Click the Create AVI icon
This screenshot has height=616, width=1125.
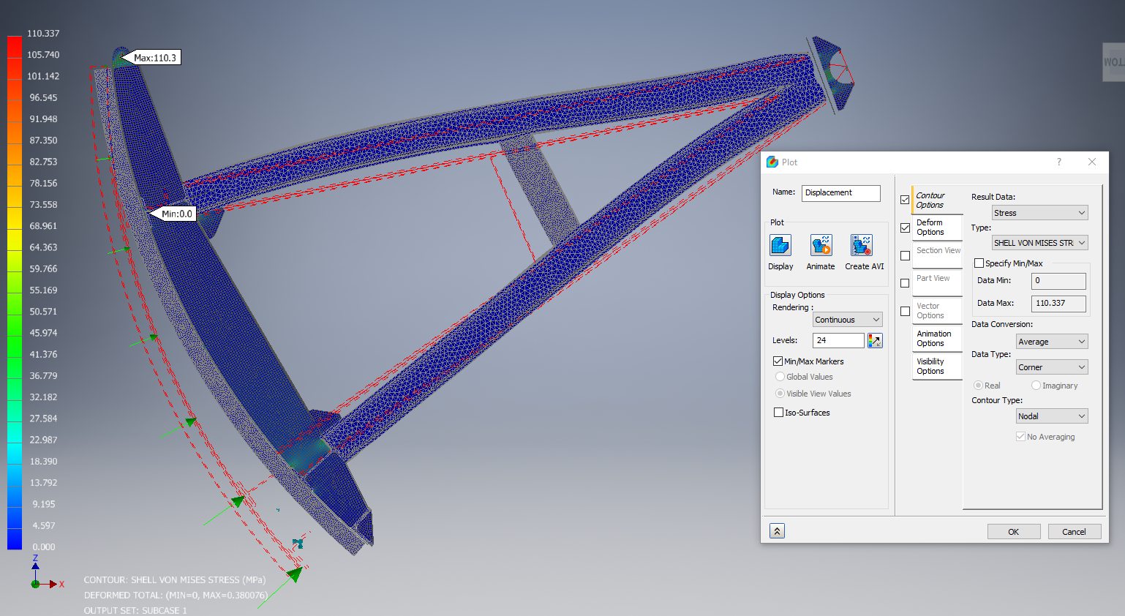coord(862,247)
